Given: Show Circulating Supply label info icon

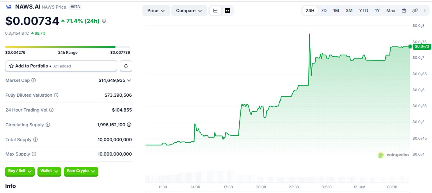Looking at the screenshot, I should pyautogui.click(x=48, y=125).
